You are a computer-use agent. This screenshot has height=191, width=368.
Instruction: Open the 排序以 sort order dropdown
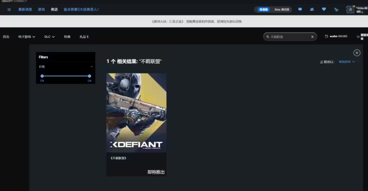(x=347, y=62)
